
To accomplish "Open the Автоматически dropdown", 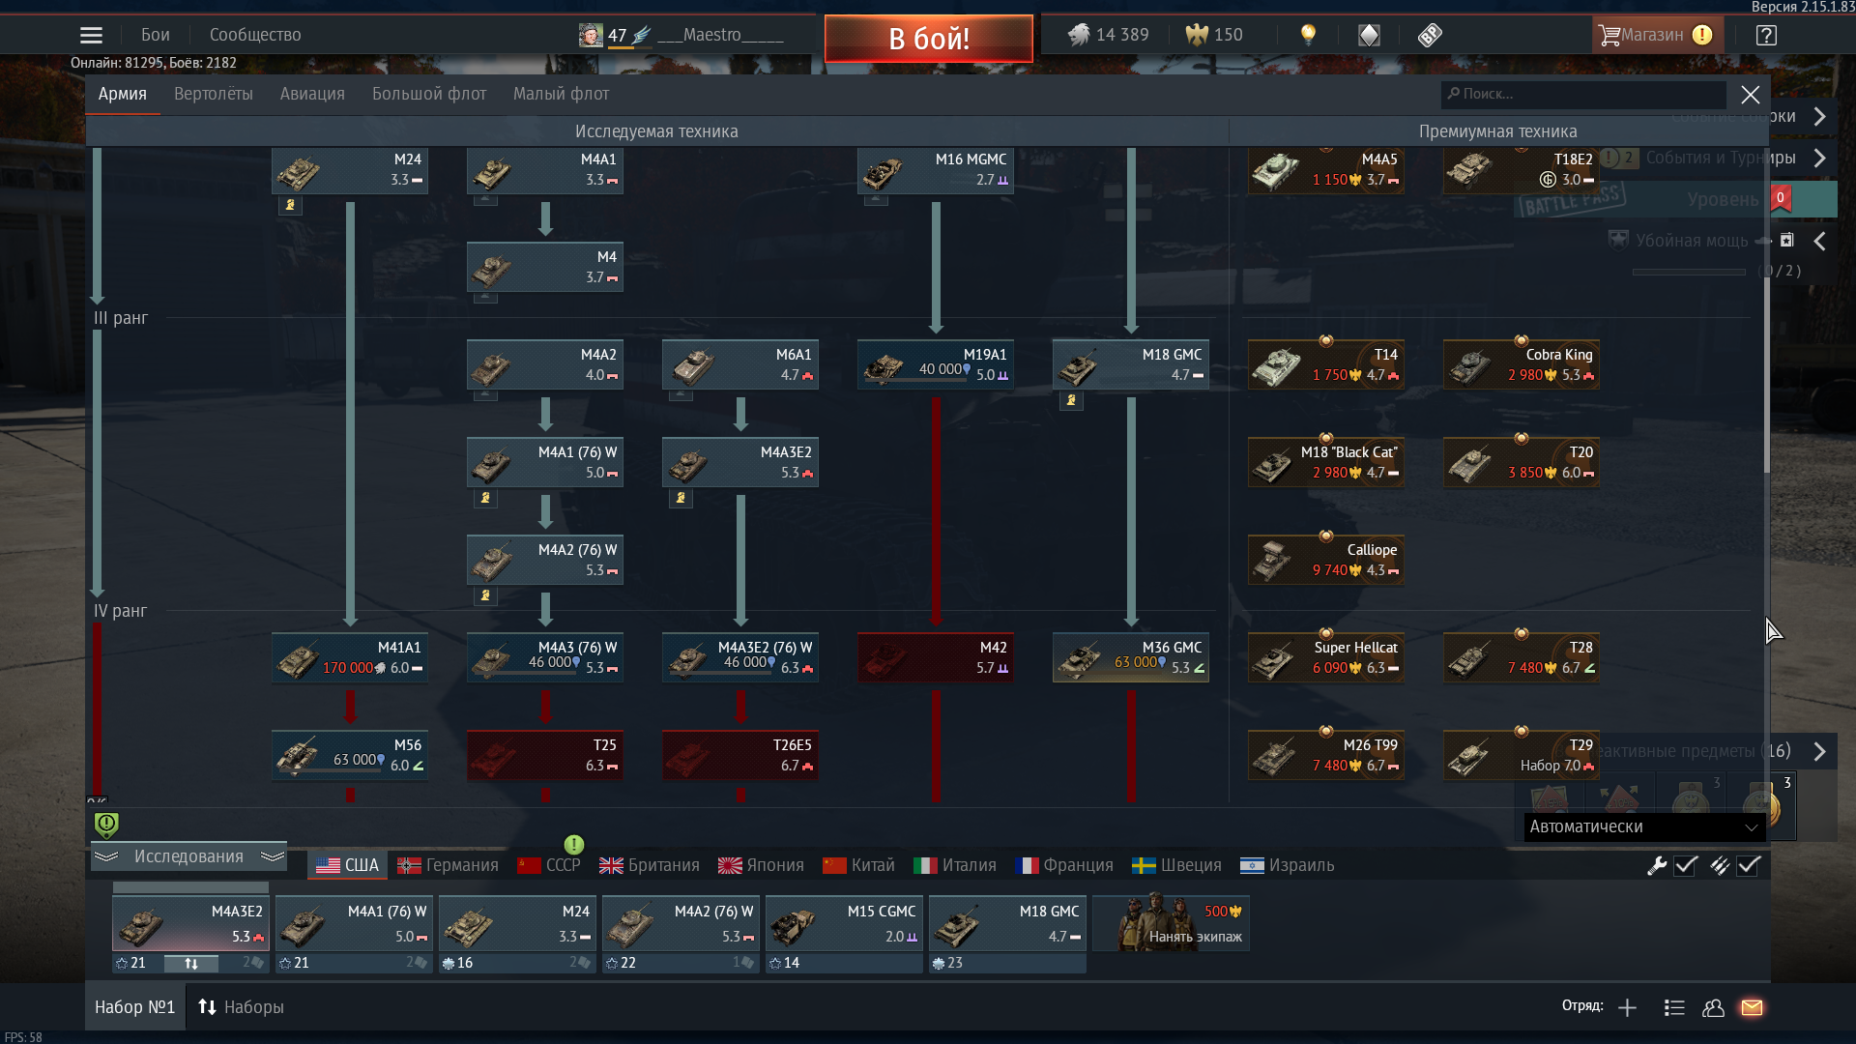I will point(1644,826).
